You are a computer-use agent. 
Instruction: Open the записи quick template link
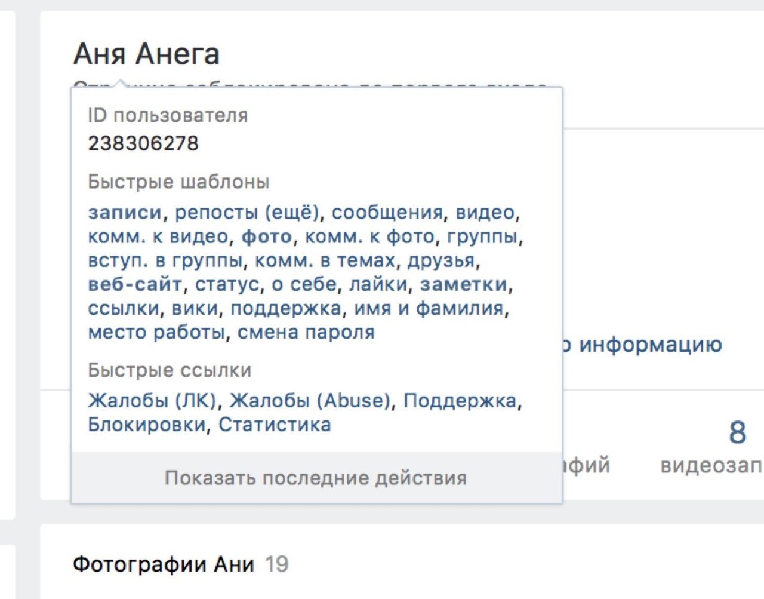[x=125, y=213]
